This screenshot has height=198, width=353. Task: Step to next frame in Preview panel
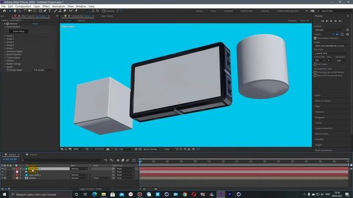point(335,21)
